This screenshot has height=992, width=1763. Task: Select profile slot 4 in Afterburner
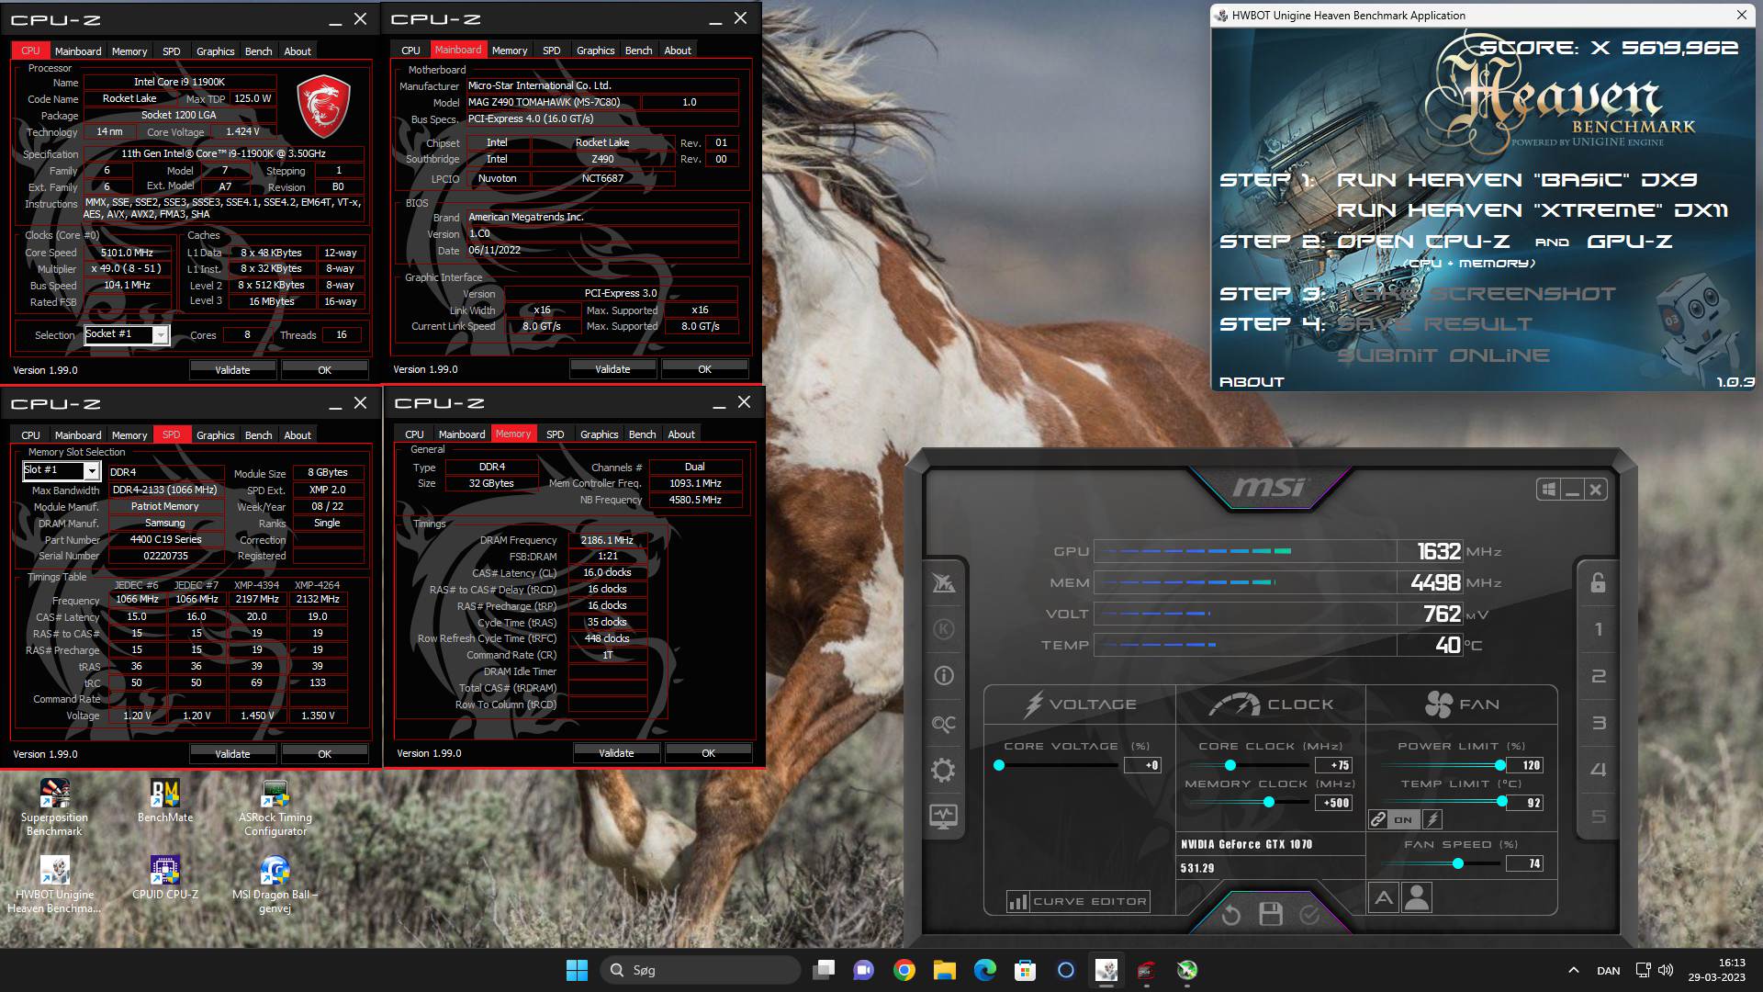[x=1598, y=770]
